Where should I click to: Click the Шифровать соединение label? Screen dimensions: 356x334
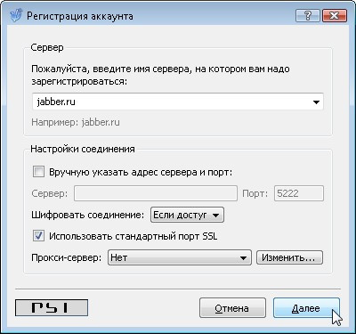[87, 215]
